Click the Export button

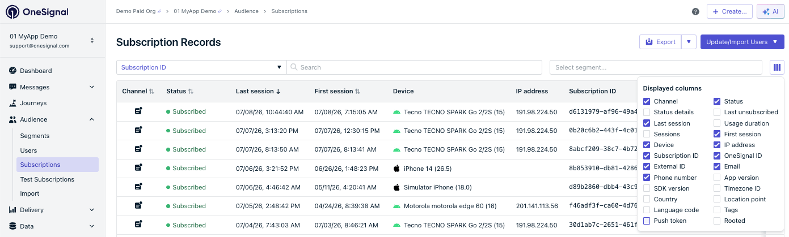[660, 42]
